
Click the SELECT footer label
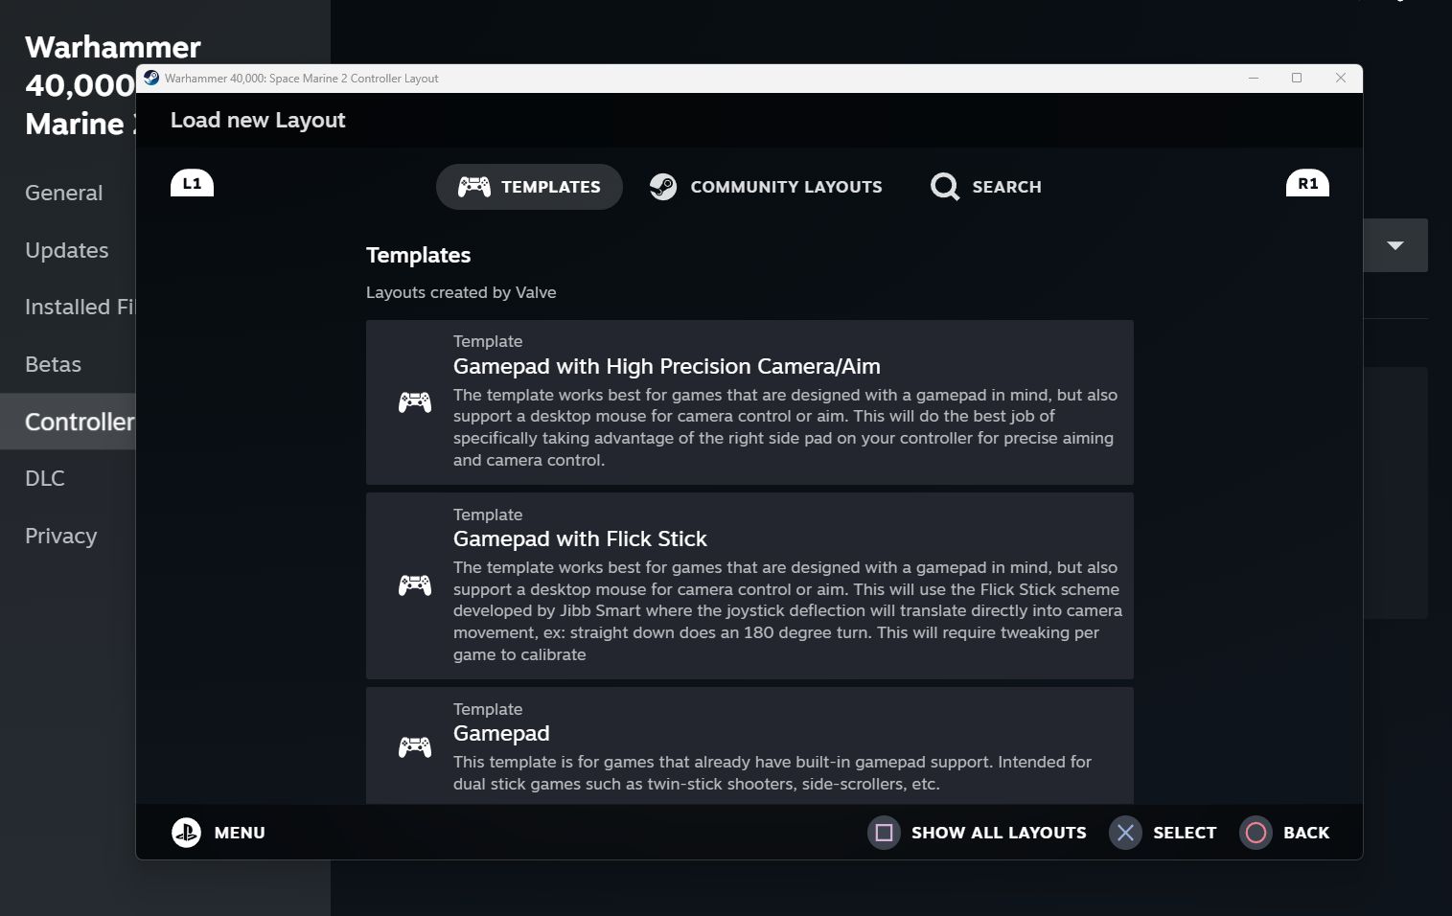(1185, 833)
